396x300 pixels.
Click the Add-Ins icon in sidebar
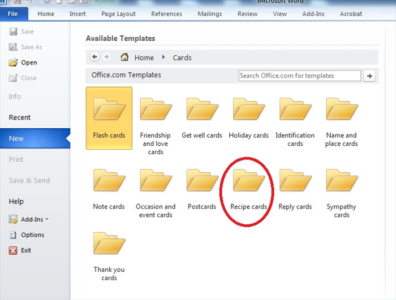pyautogui.click(x=13, y=219)
